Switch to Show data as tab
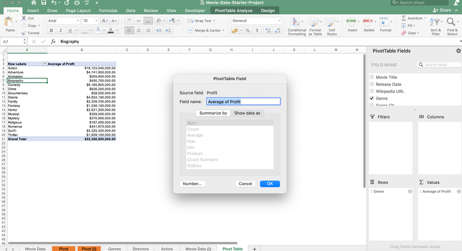The height and width of the screenshot is (251, 462). pos(247,113)
